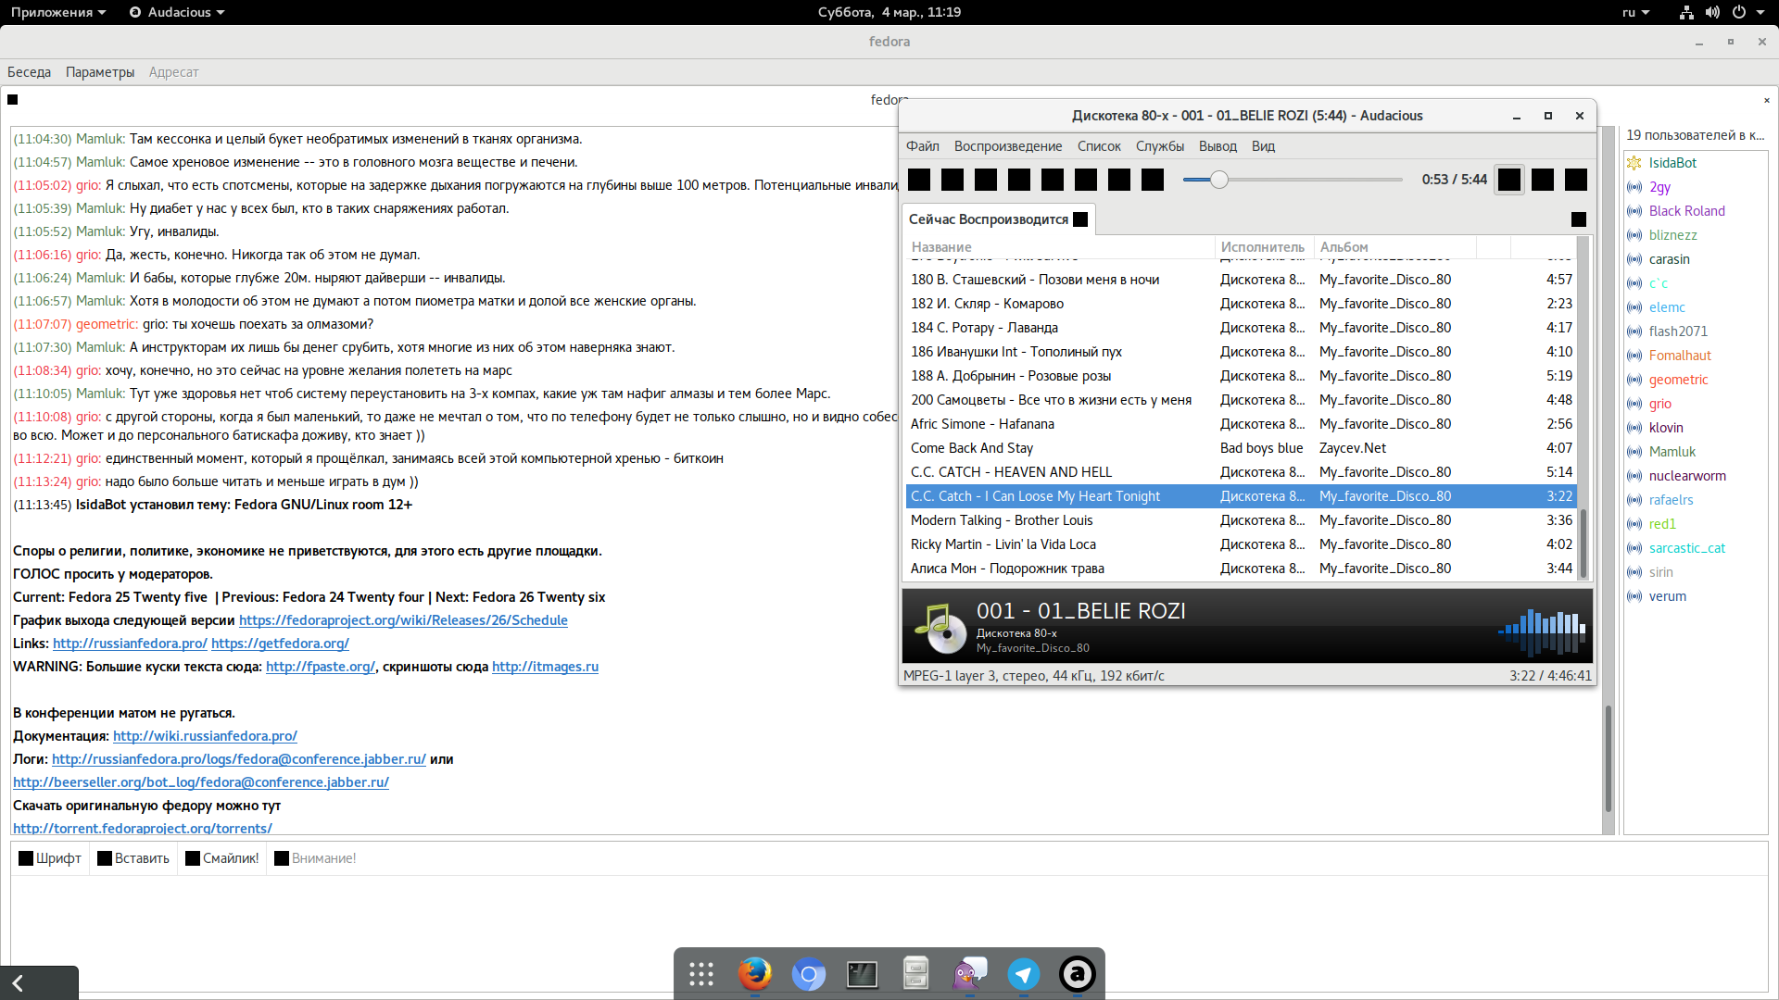The height and width of the screenshot is (1000, 1779).
Task: Toggle Search Library in Audacious toolbar
Action: pos(919,180)
